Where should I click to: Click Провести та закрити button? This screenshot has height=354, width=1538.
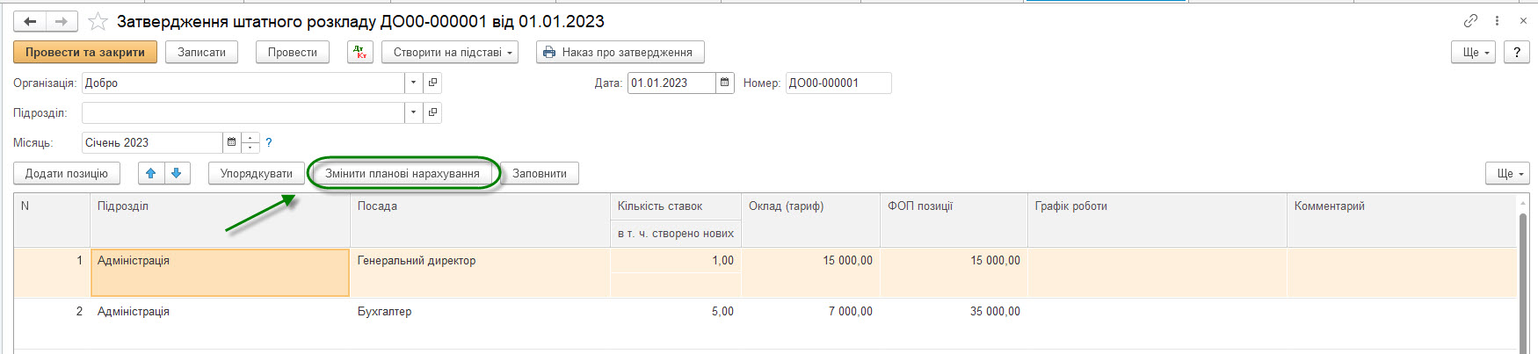click(85, 52)
